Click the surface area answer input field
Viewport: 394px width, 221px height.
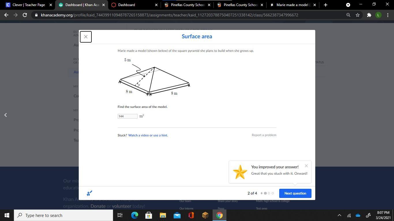tap(127, 116)
